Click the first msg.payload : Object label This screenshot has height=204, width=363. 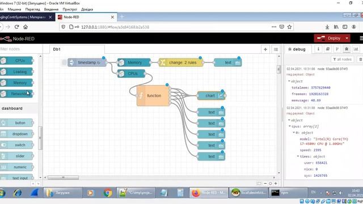click(300, 74)
